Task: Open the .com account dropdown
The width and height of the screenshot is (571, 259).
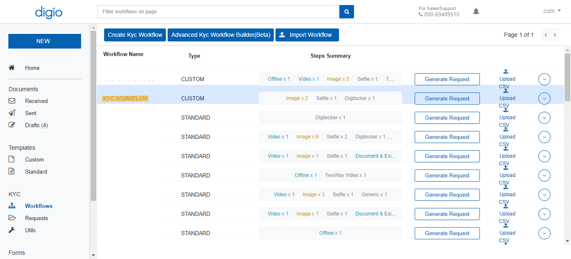Action: (551, 11)
